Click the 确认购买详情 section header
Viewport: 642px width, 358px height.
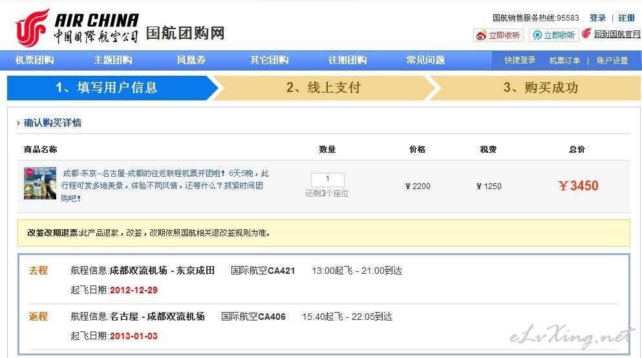tap(52, 122)
